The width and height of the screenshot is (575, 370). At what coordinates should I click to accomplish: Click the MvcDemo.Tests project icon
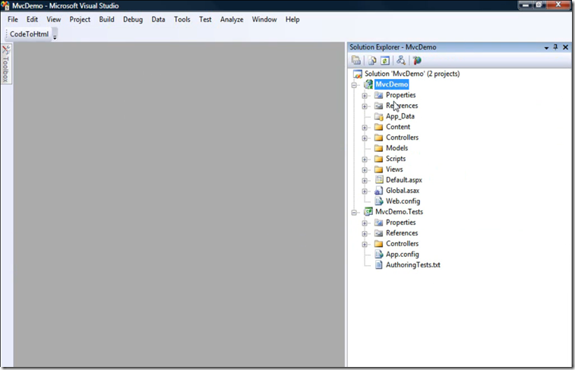(368, 212)
